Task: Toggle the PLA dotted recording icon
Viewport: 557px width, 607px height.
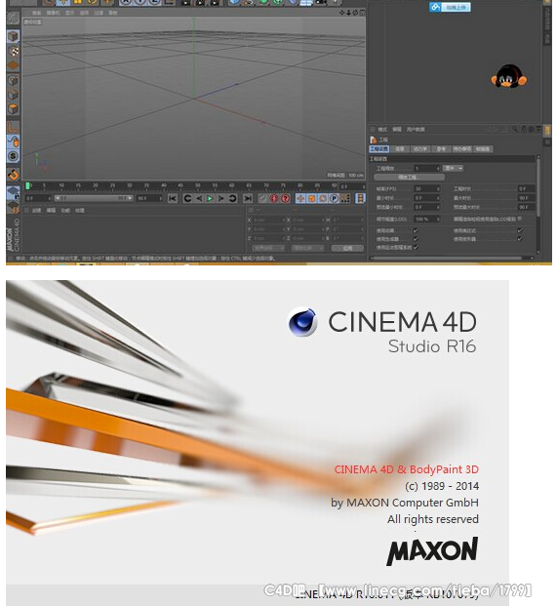Action: pyautogui.click(x=345, y=198)
